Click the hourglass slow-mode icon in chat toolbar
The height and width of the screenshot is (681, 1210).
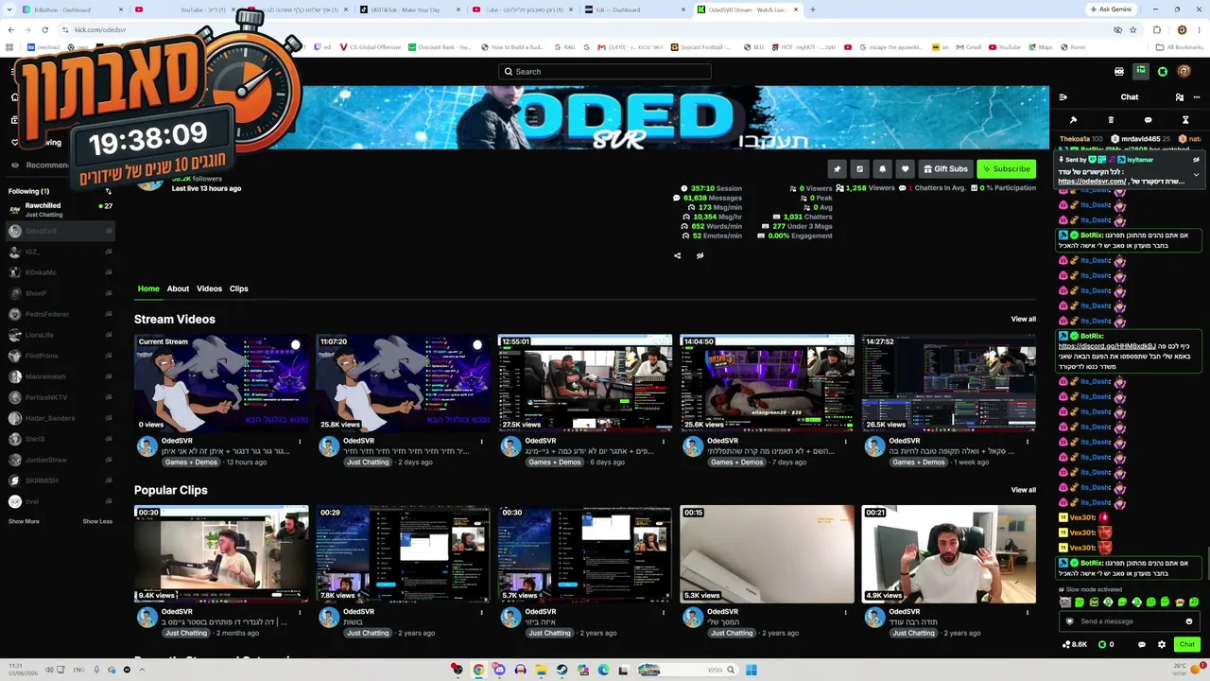tap(1185, 120)
